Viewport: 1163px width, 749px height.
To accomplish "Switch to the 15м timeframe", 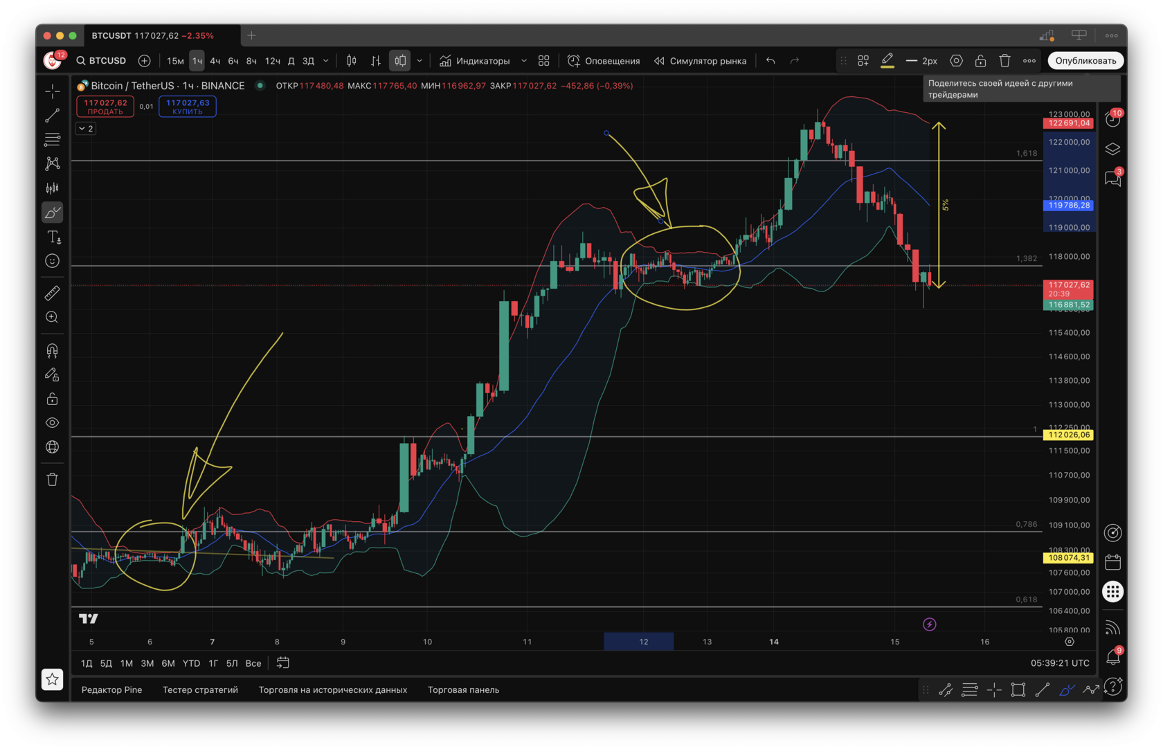I will coord(175,61).
